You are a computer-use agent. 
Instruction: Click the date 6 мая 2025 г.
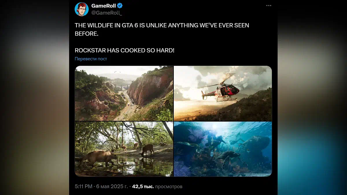(x=111, y=187)
